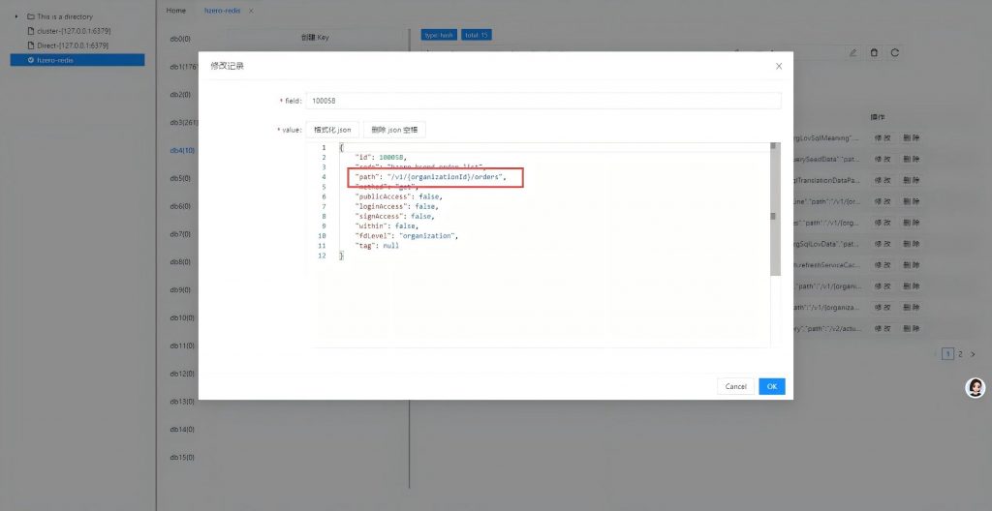Go to next page using pagination arrow

point(973,354)
